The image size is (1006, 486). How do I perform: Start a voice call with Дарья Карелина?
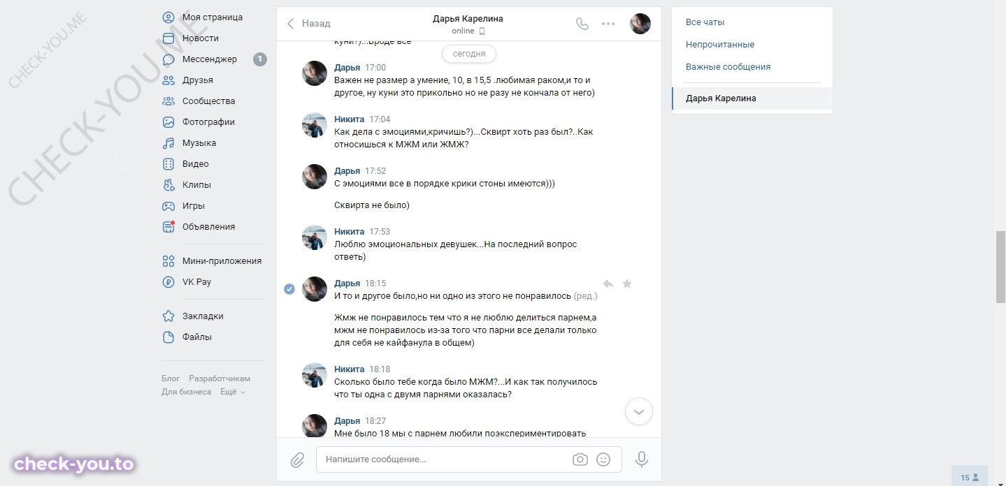coord(582,24)
